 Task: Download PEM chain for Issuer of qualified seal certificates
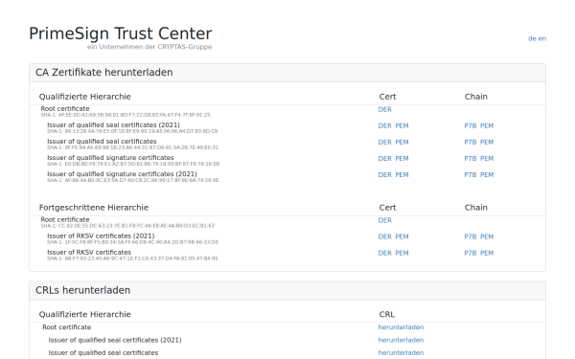(487, 142)
